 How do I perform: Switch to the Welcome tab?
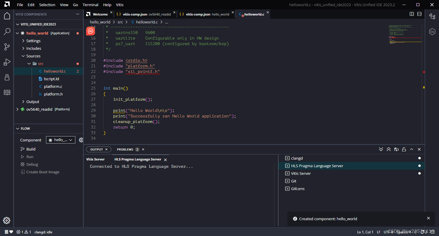point(99,14)
